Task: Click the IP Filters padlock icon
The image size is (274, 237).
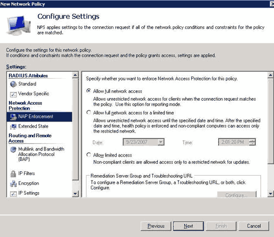Action: pyautogui.click(x=13, y=174)
